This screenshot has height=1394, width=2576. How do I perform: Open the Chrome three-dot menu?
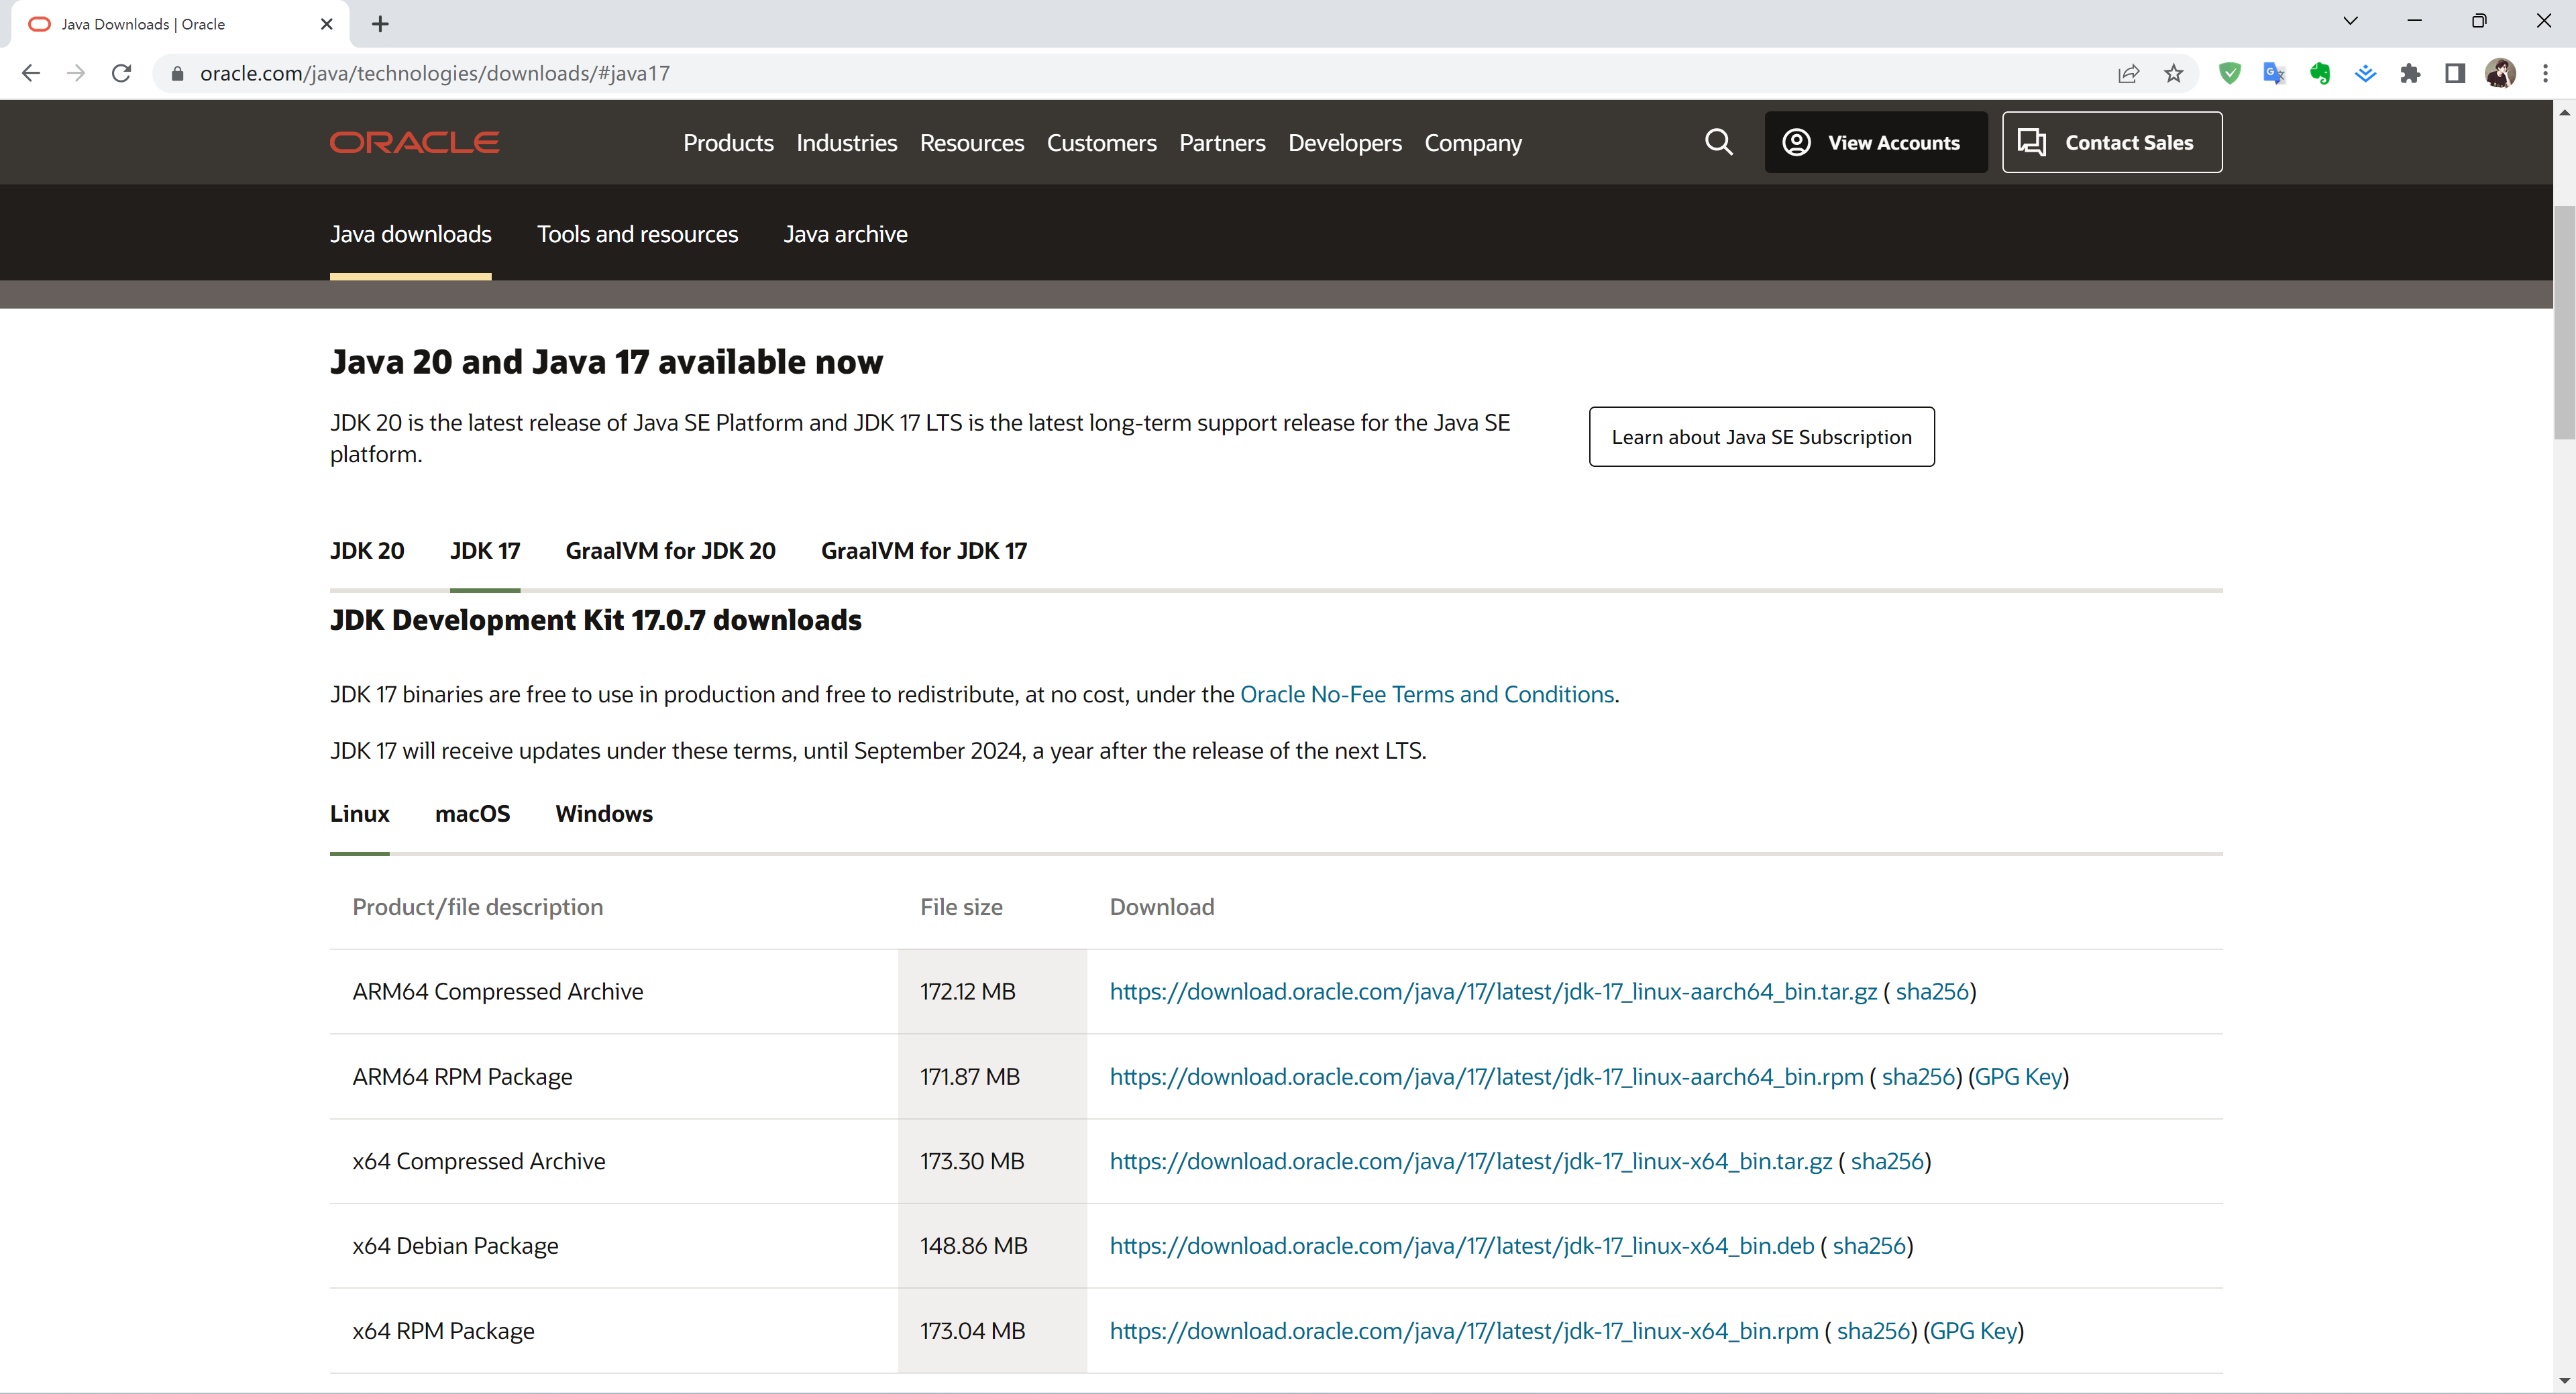(x=2545, y=73)
